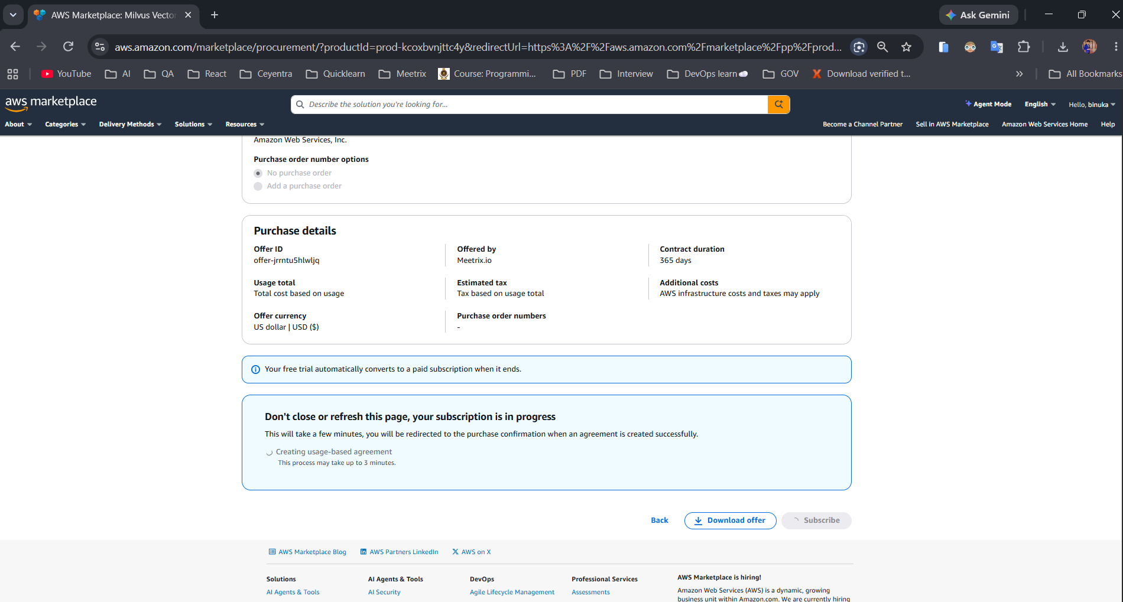Click the marketplace search input field
Image resolution: width=1123 pixels, height=602 pixels.
529,105
